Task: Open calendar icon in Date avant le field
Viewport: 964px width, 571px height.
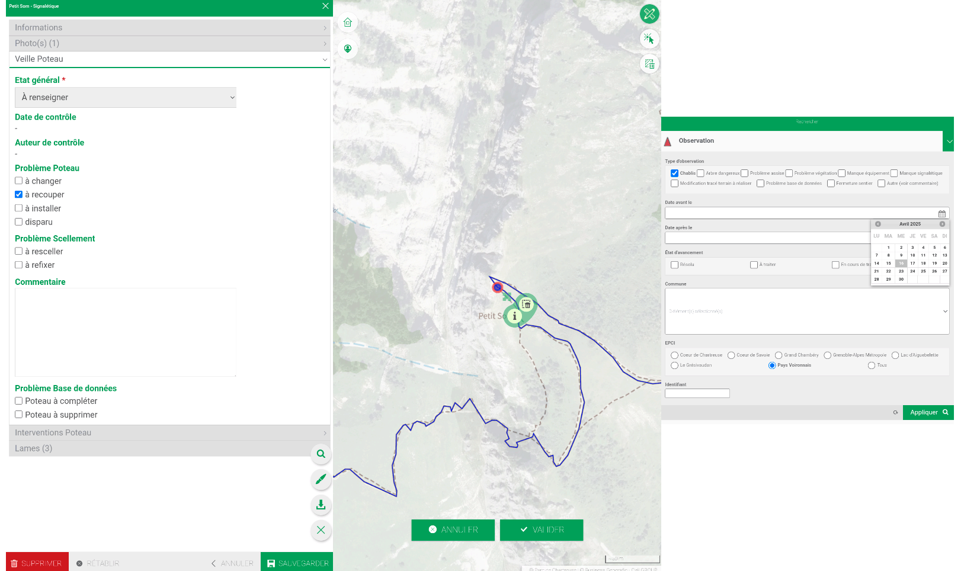Action: coord(942,214)
